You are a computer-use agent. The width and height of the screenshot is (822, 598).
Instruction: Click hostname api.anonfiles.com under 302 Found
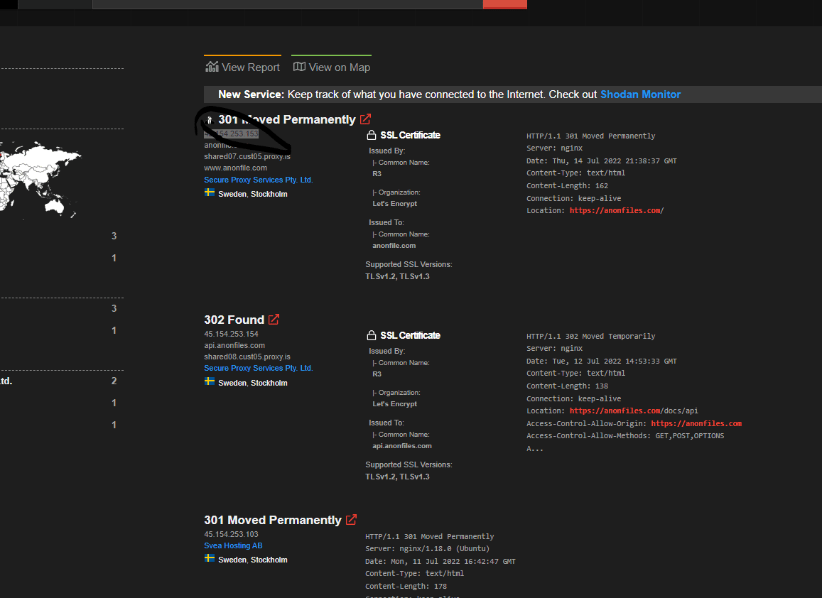[x=234, y=345]
